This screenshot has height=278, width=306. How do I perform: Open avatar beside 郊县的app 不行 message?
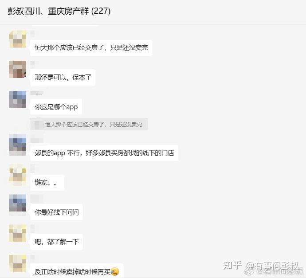(18, 145)
